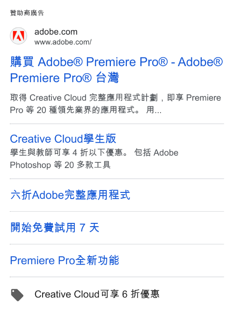Click the '包括 Adobe' phrase in the student description

156,153
